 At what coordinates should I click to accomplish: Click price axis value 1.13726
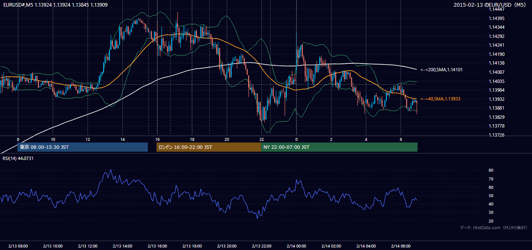[x=497, y=135]
